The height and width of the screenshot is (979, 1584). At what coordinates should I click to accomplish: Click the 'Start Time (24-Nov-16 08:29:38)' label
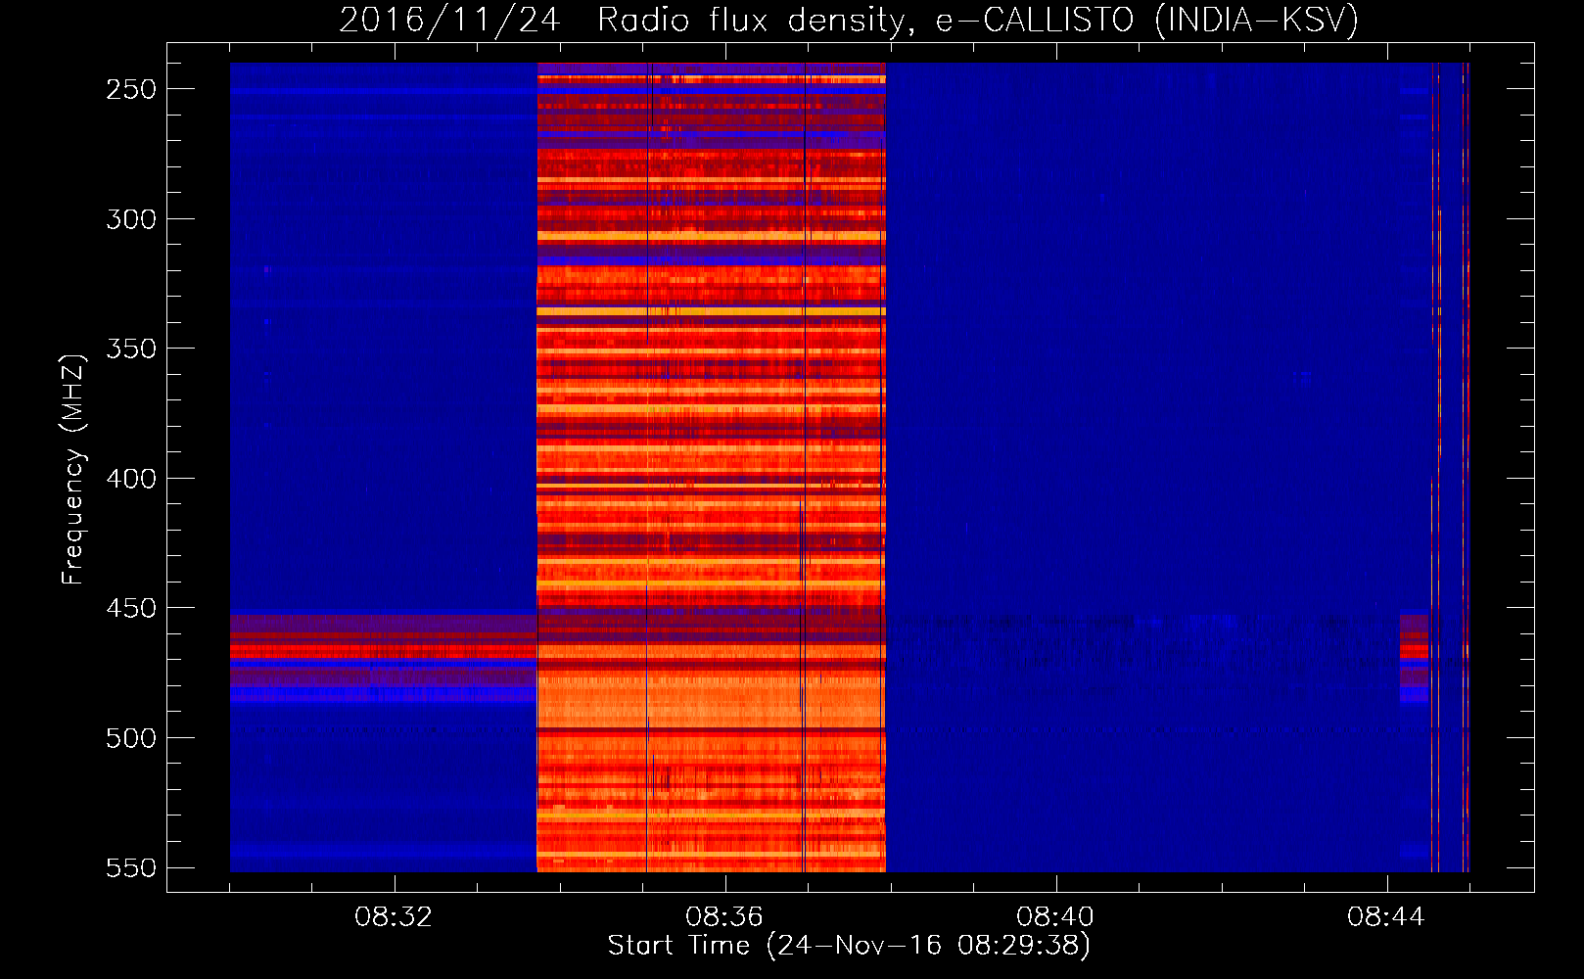(x=849, y=946)
